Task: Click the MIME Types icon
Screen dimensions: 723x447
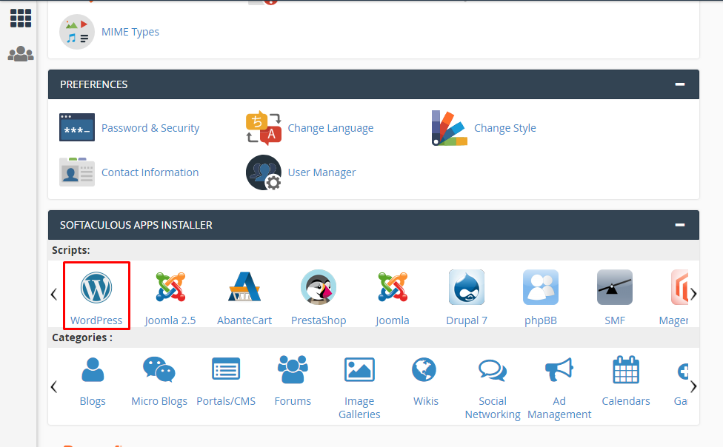Action: click(x=77, y=32)
